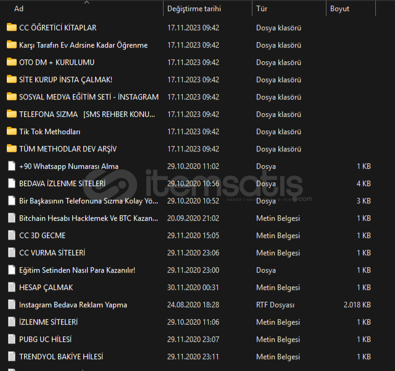Click the folder icon for TÜM METHODLAR DEV ARŞİV
The image size is (395, 371).
pos(11,149)
